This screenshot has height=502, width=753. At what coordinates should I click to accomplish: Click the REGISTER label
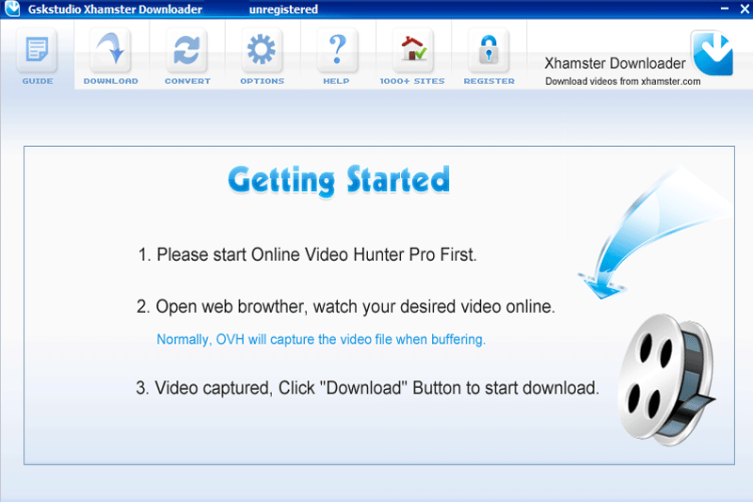pyautogui.click(x=489, y=81)
